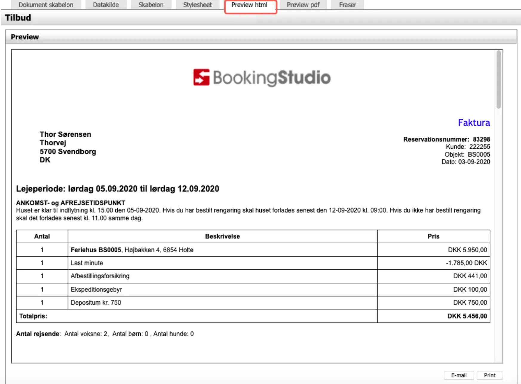Image resolution: width=521 pixels, height=384 pixels.
Task: Click the Preview html tab
Action: point(249,5)
